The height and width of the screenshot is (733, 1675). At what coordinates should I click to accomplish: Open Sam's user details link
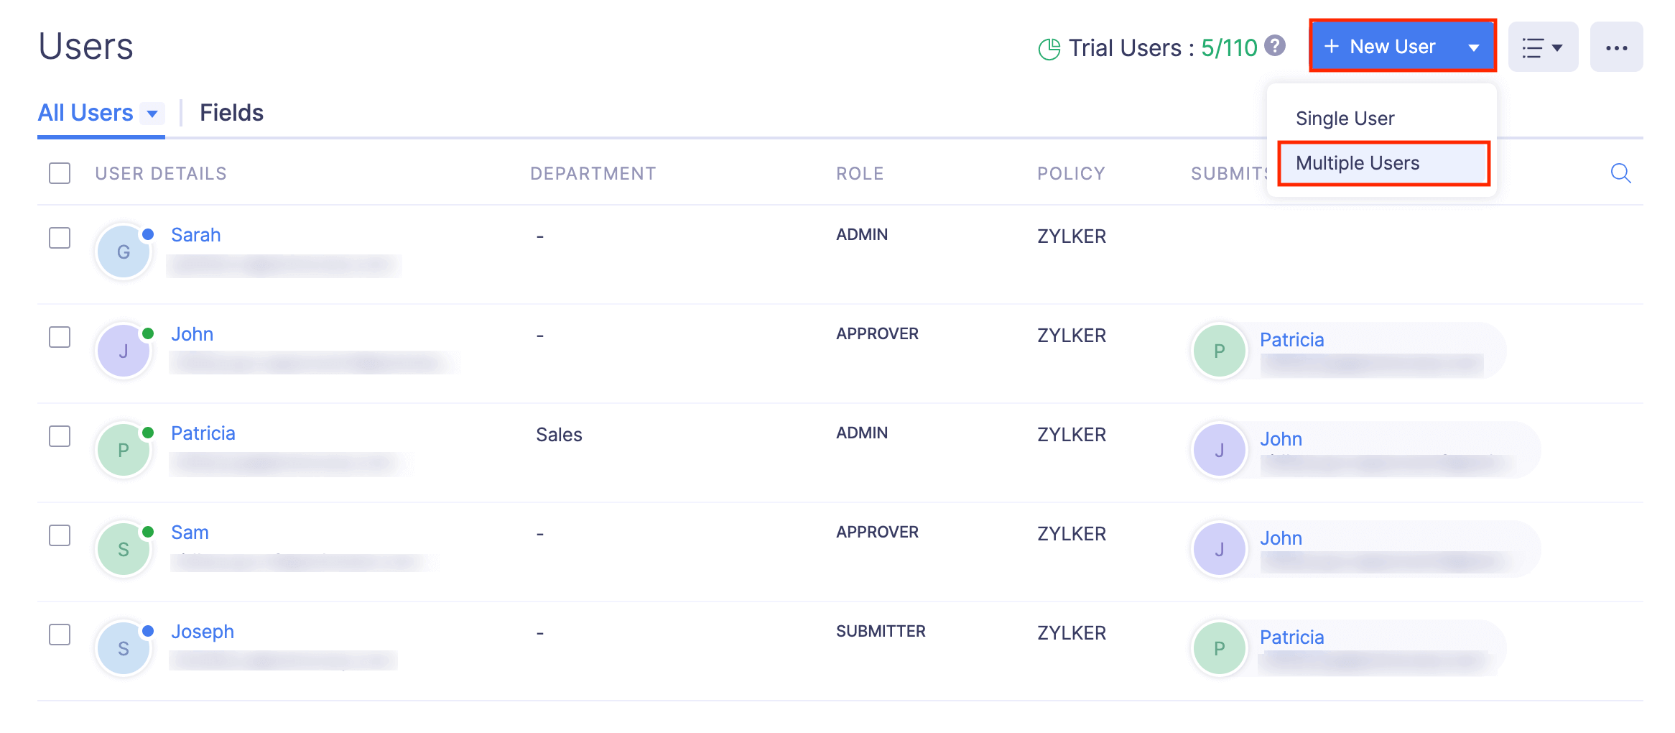[190, 532]
